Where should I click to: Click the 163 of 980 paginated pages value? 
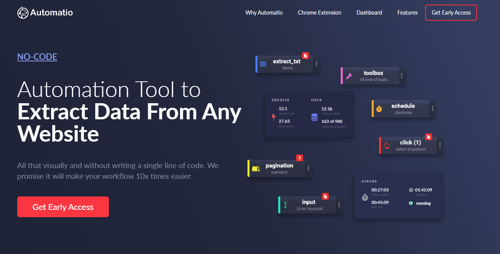(332, 121)
